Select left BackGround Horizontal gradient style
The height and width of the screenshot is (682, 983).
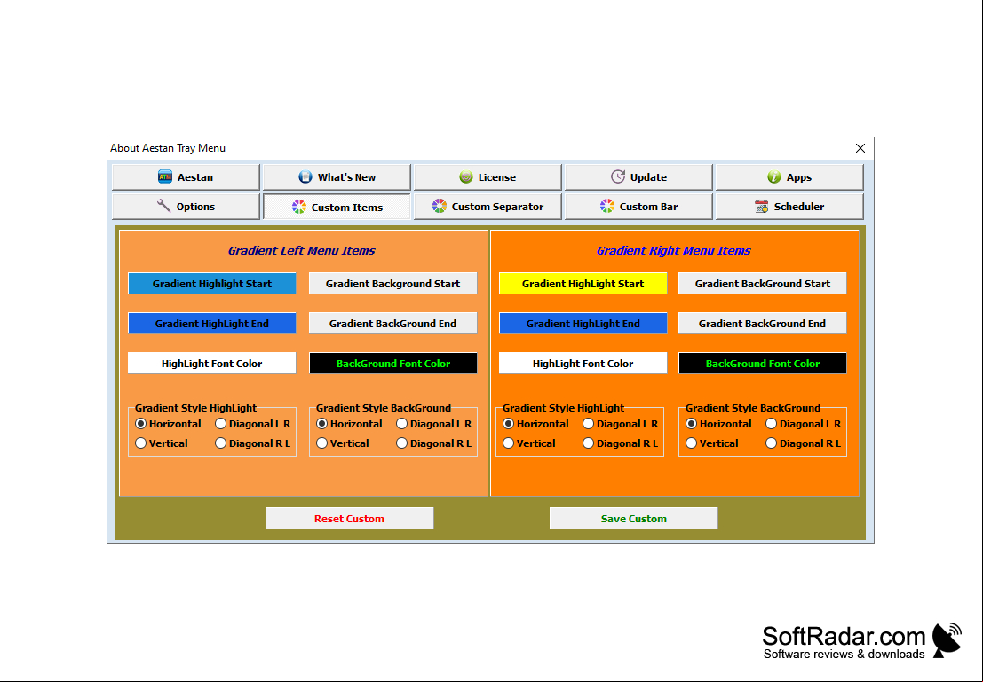[349, 424]
